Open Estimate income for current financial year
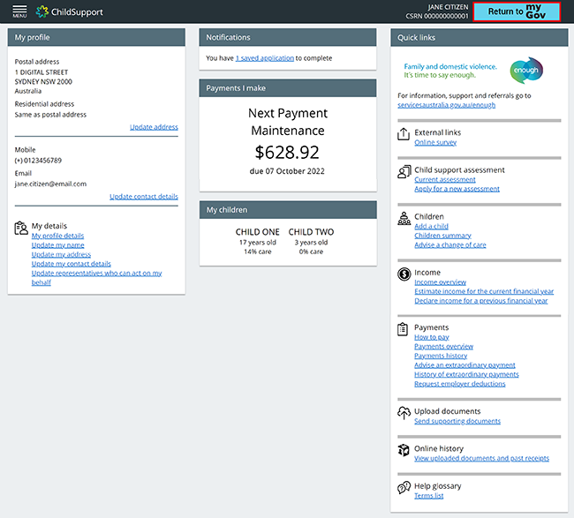Screen dimensions: 574x518 click(484, 291)
